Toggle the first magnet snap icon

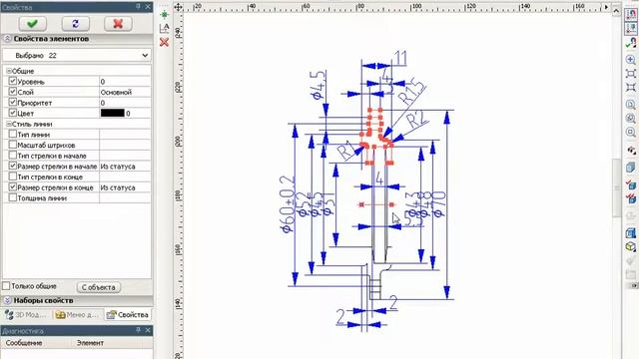pos(631,14)
